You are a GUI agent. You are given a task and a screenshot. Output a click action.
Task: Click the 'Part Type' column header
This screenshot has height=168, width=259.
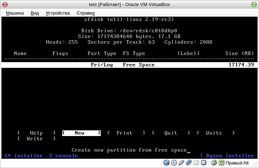click(102, 53)
